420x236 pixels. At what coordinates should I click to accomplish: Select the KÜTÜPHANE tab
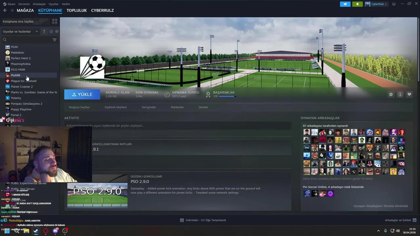point(50,10)
